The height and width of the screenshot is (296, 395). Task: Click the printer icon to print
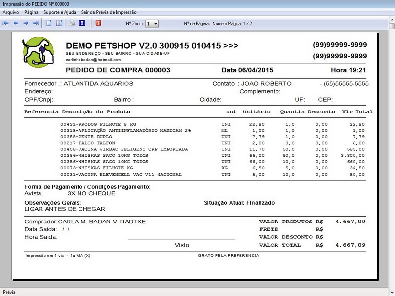coord(72,23)
